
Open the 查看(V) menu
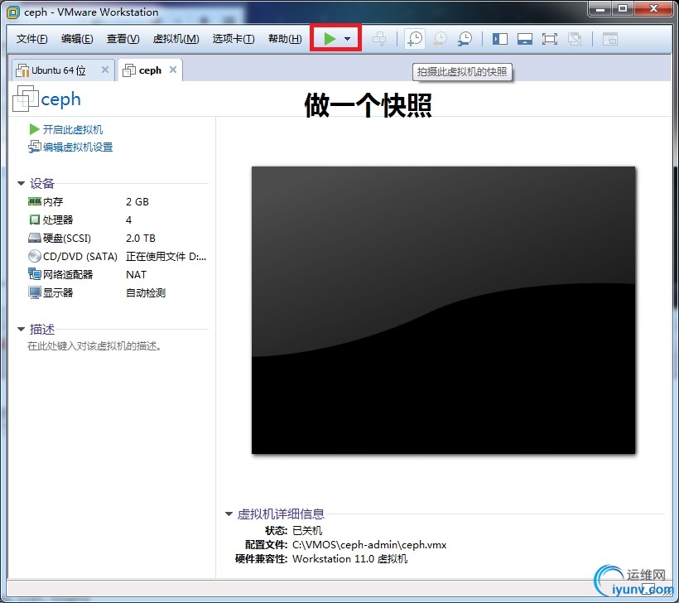(x=123, y=39)
